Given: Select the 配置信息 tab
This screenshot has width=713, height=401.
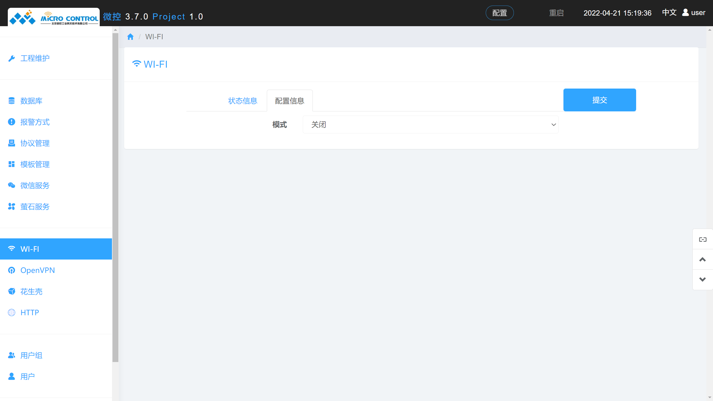Looking at the screenshot, I should (x=289, y=101).
